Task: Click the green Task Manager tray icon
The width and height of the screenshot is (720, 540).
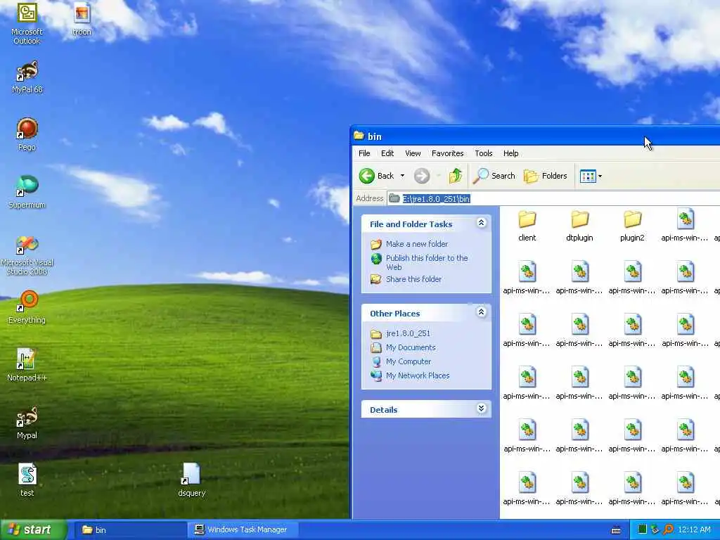Action: point(643,530)
